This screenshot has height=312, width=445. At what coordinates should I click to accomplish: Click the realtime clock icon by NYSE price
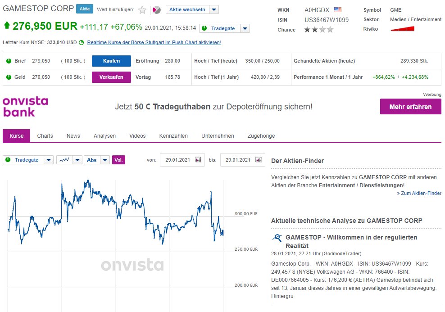pyautogui.click(x=81, y=42)
